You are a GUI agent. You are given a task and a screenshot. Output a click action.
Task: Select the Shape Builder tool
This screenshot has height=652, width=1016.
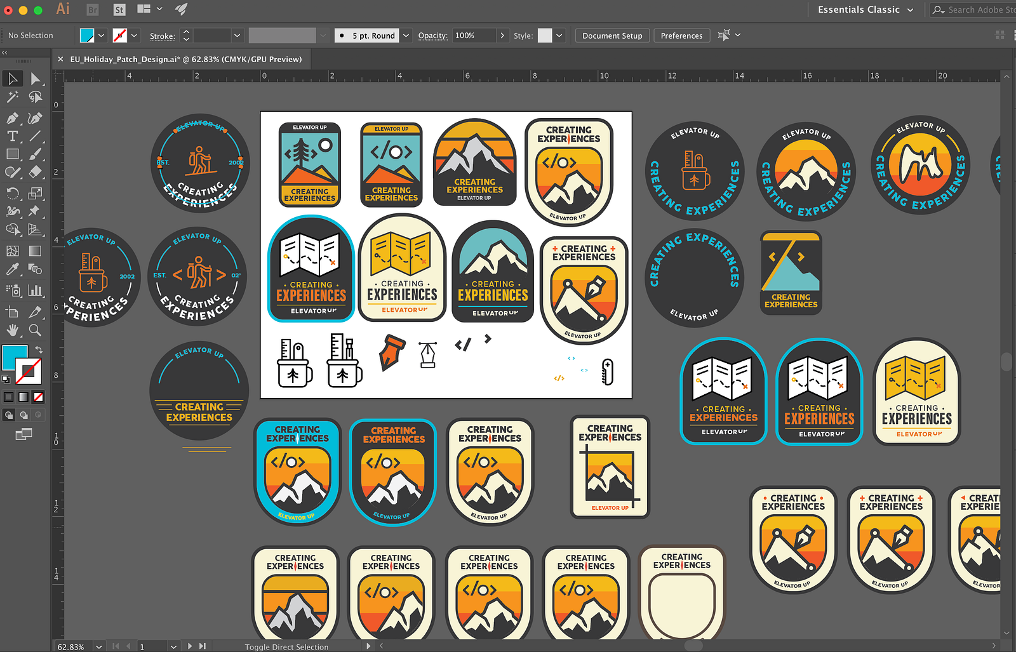coord(13,230)
